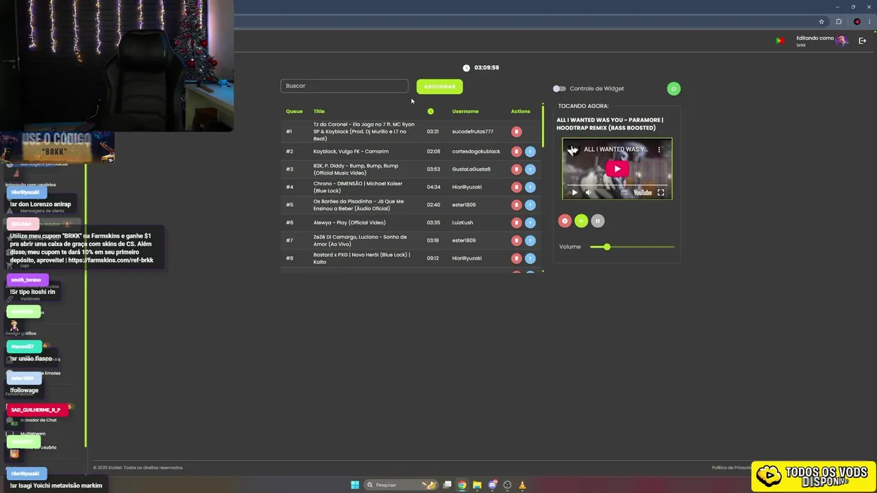
Task: Move Alewya - Play up in queue
Action: point(530,223)
